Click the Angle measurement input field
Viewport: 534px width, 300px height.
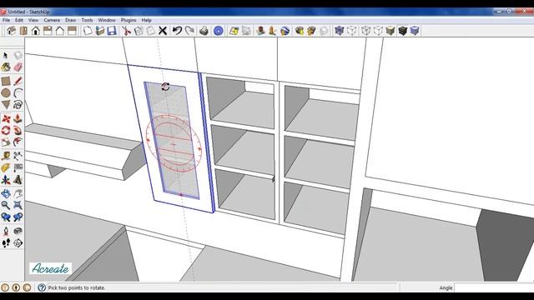pyautogui.click(x=494, y=287)
